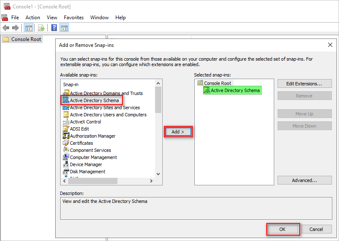Click the horizontal scrollbar left arrow

64,181
